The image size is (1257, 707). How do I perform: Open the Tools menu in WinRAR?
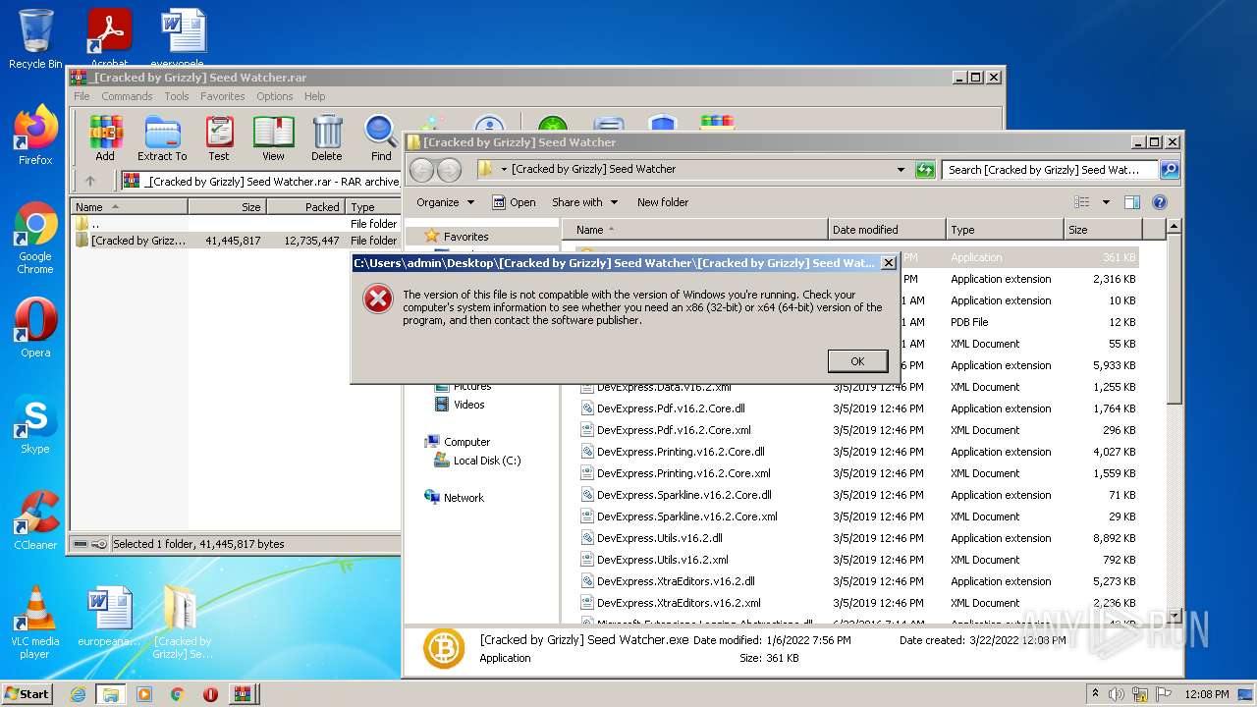click(177, 96)
